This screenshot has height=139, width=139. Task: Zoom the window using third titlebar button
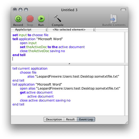click(26, 10)
